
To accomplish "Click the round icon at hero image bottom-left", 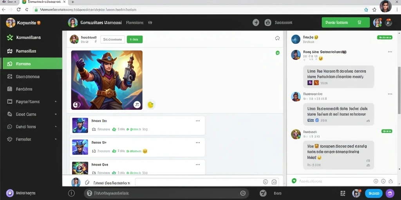I will click(76, 105).
